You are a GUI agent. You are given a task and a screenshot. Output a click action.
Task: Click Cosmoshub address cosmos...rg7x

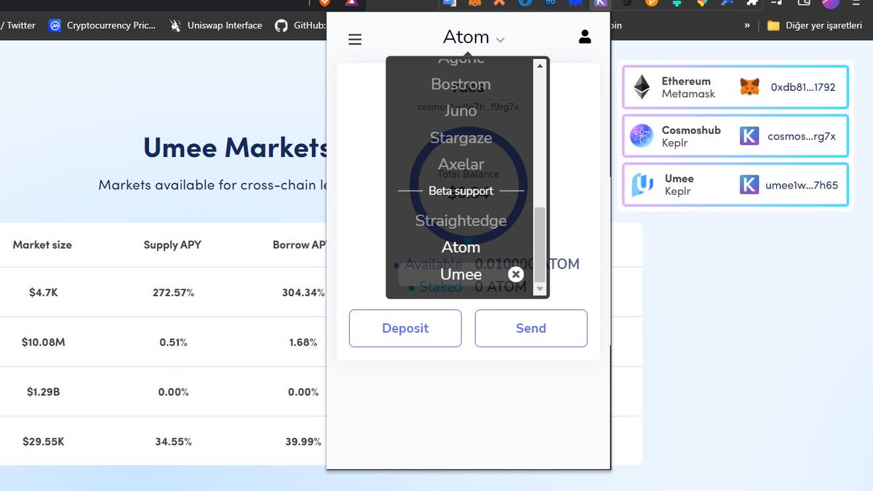coord(802,136)
